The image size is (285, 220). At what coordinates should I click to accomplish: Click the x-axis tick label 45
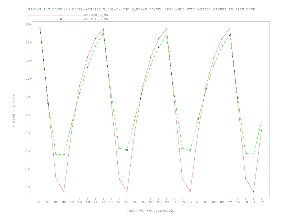click(159, 202)
